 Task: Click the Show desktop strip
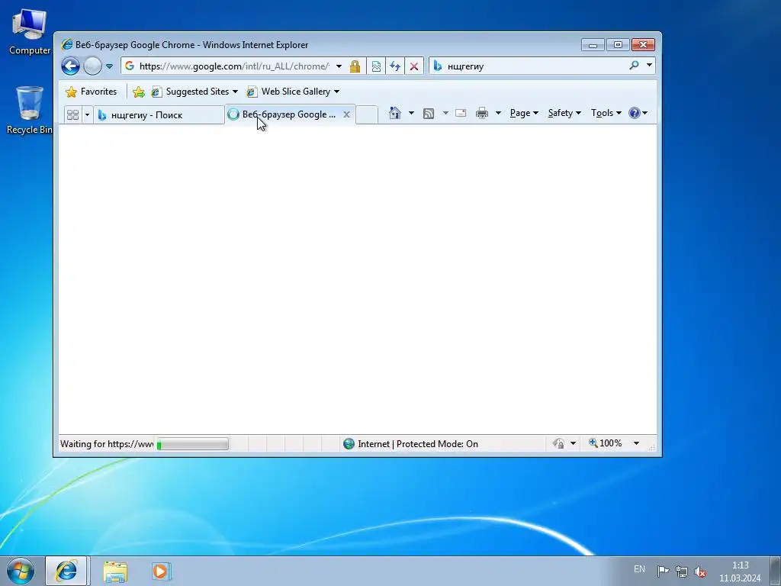(776, 571)
